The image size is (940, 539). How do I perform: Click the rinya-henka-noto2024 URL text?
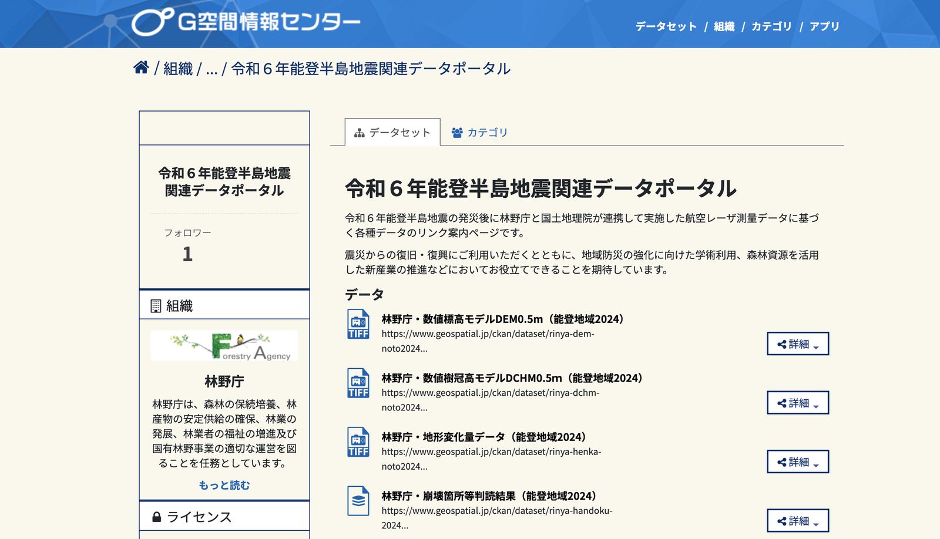tap(491, 459)
